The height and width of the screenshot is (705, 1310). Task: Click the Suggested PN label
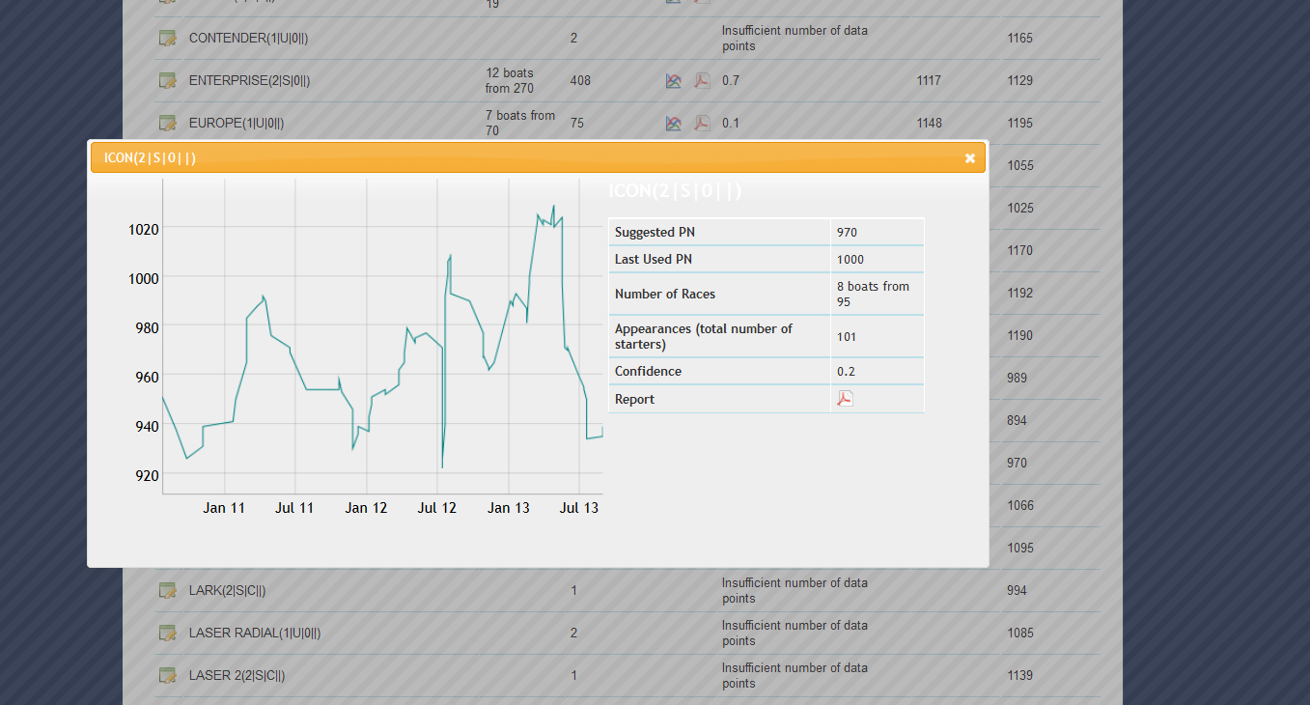(655, 233)
